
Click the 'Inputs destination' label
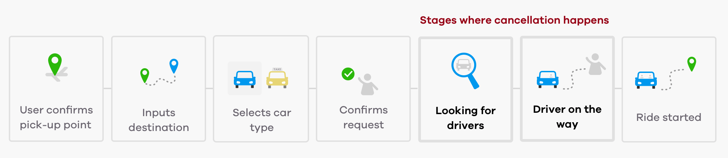point(159,120)
